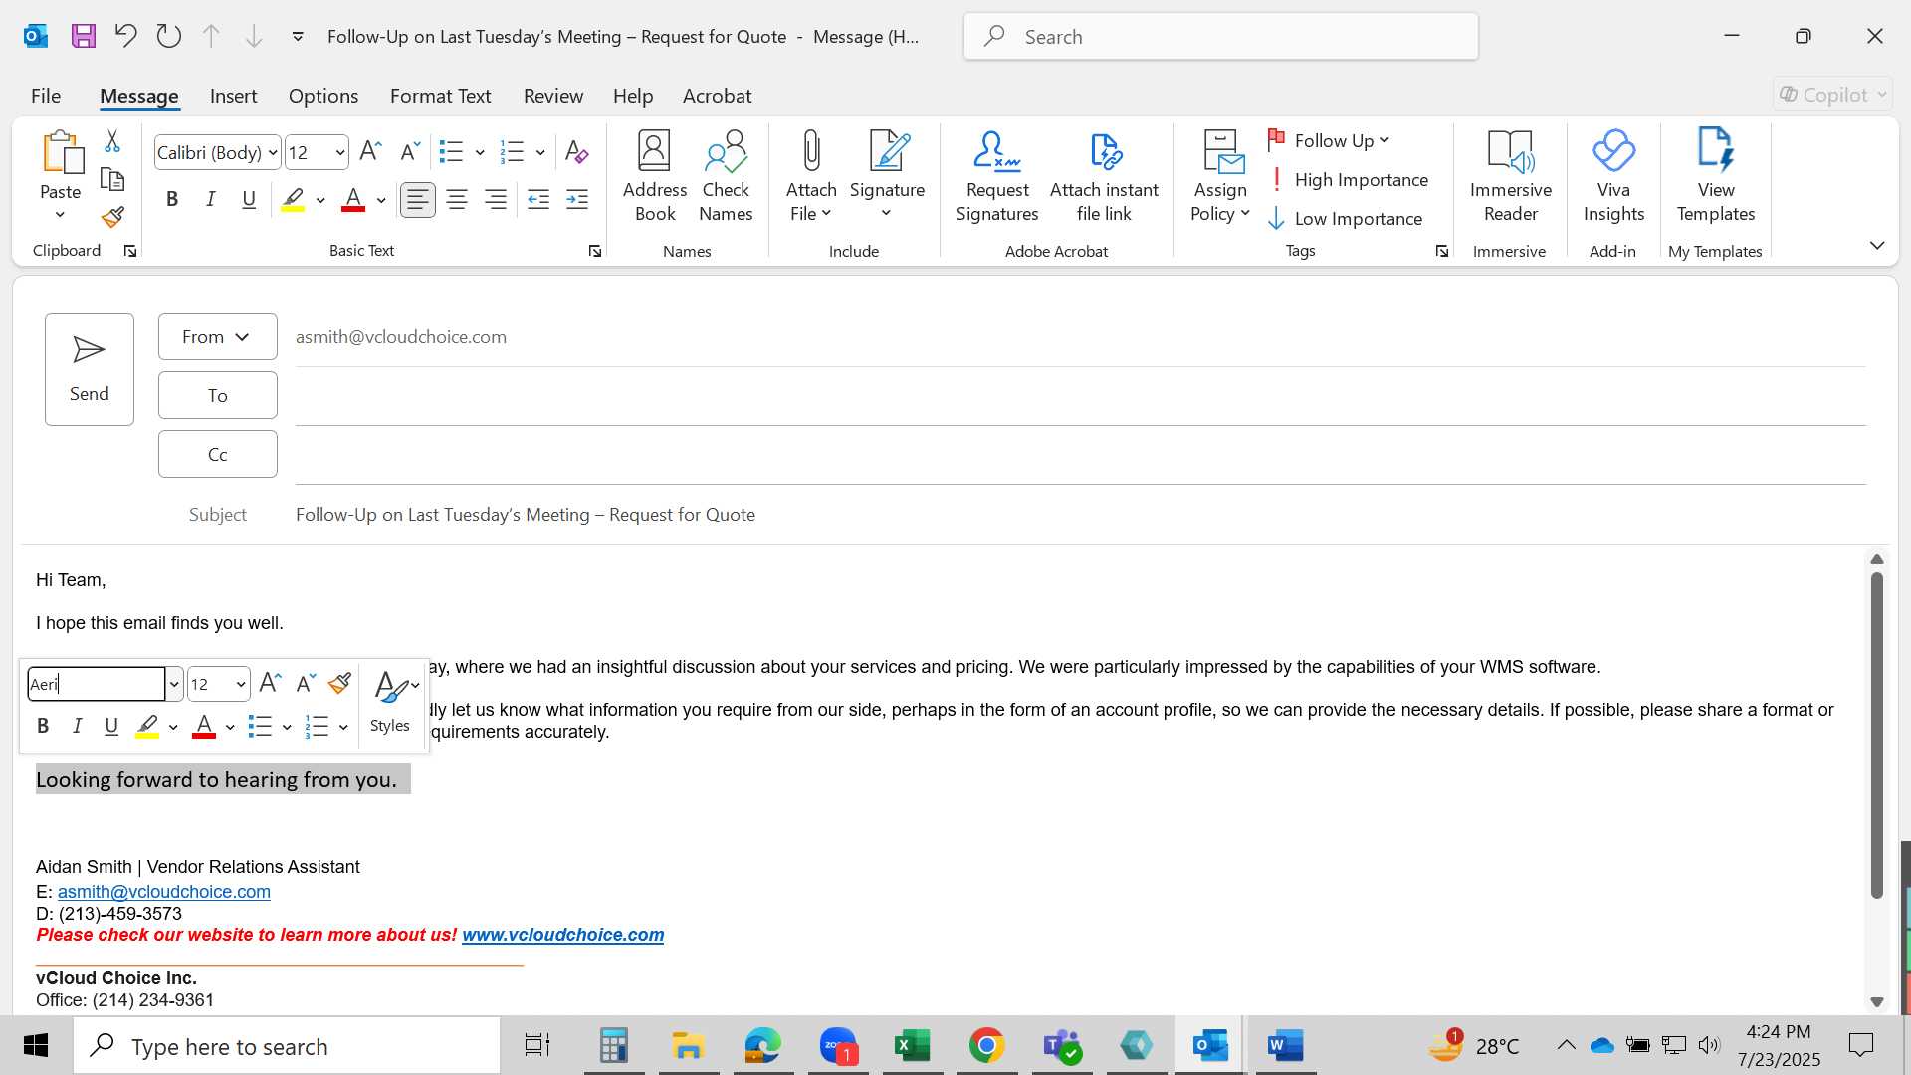Image resolution: width=1911 pixels, height=1075 pixels.
Task: Open Immersive Reader
Action: click(x=1511, y=177)
